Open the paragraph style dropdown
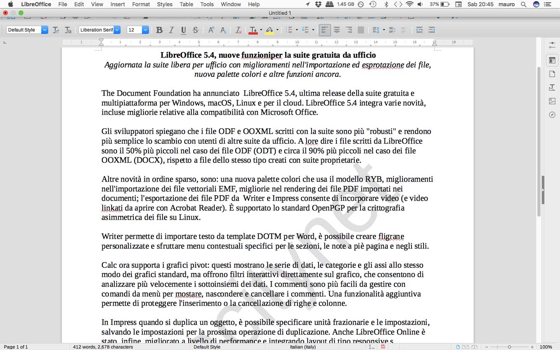This screenshot has width=560, height=350. (x=45, y=30)
